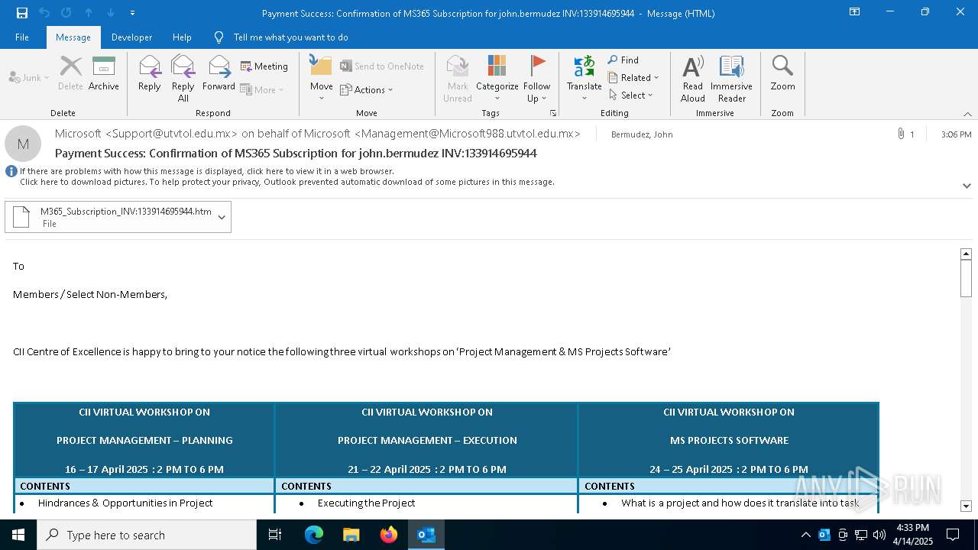Archive the message with the Archive icon

point(104,73)
